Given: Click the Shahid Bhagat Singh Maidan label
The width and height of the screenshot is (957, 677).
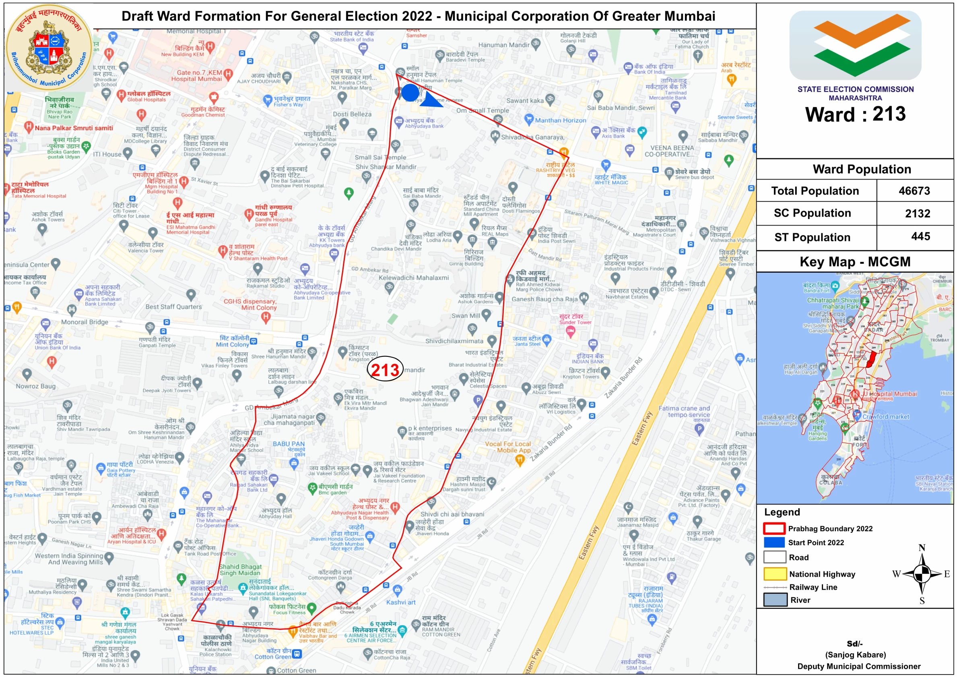Looking at the screenshot, I should tap(241, 569).
